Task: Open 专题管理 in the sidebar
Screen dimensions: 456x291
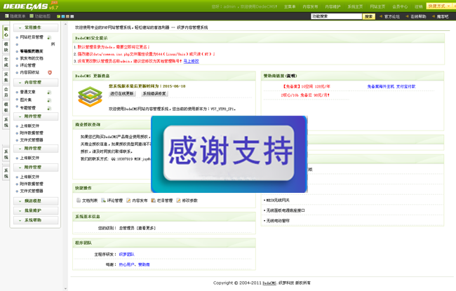Action: coord(27,108)
